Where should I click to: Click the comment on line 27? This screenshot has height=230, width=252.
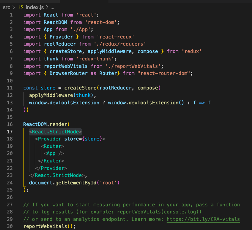132,205
